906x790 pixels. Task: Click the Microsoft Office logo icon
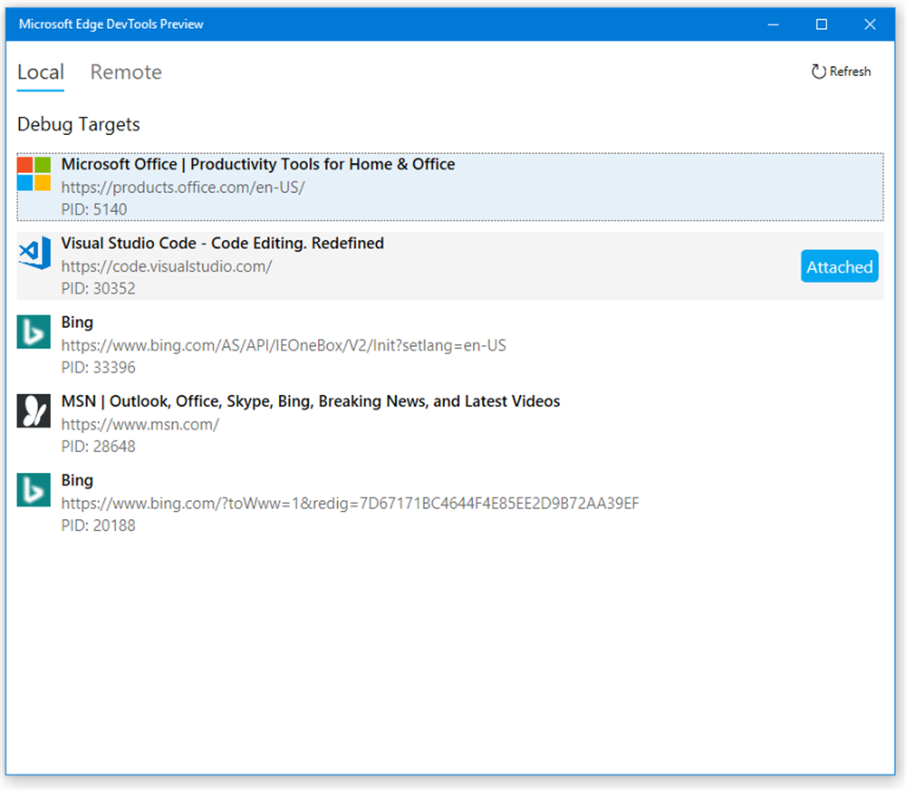[x=34, y=174]
